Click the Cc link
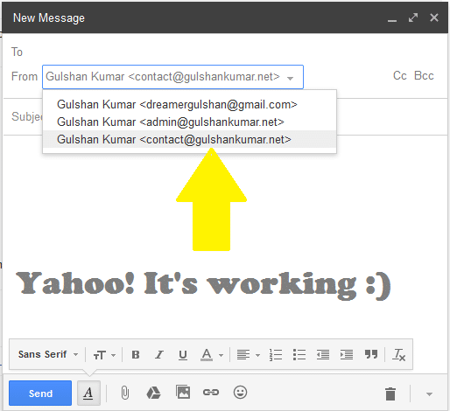Screen dimensions: 450x411 [399, 76]
